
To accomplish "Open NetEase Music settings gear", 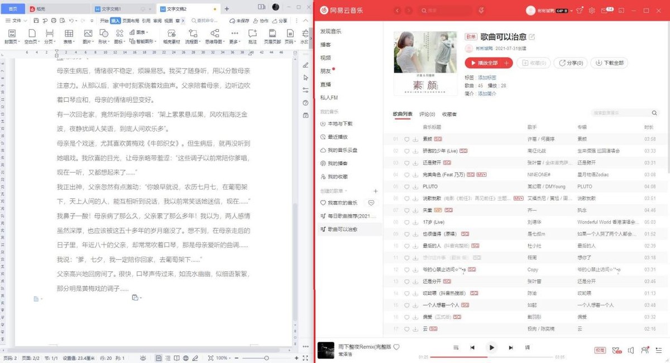I will pos(591,11).
